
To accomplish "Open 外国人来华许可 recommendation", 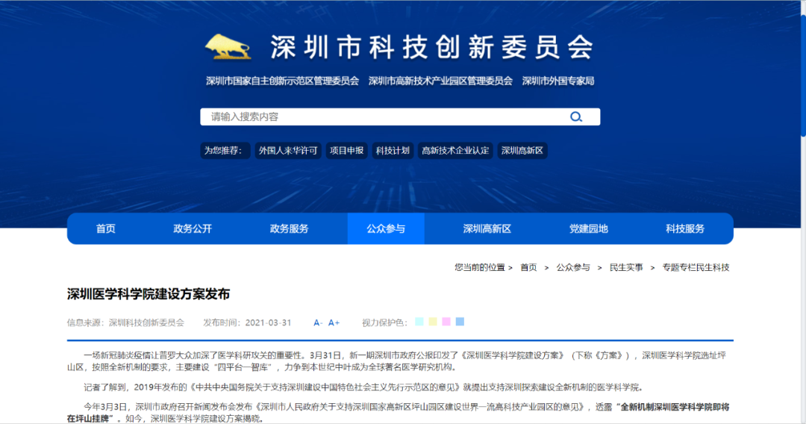I will (x=288, y=151).
